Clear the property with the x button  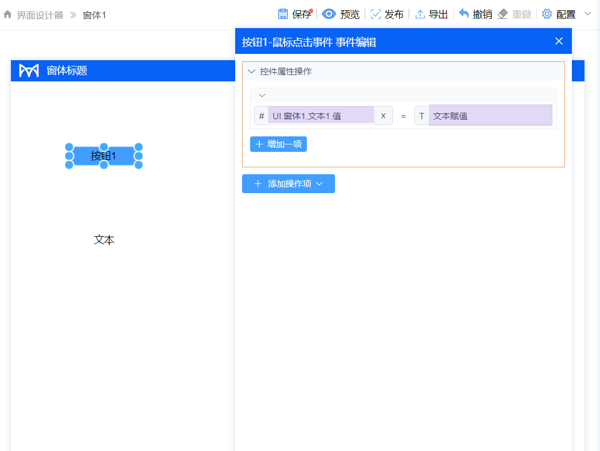383,115
